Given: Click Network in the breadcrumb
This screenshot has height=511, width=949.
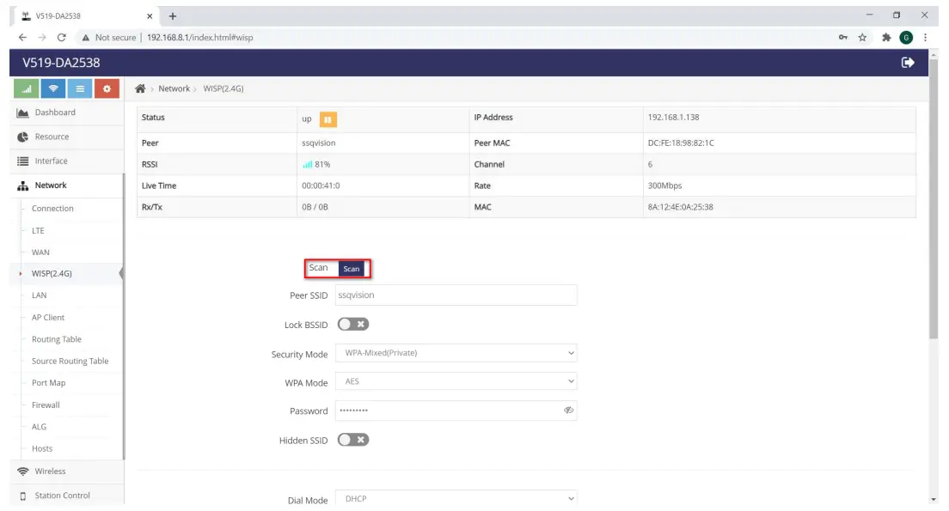Looking at the screenshot, I should pos(174,89).
